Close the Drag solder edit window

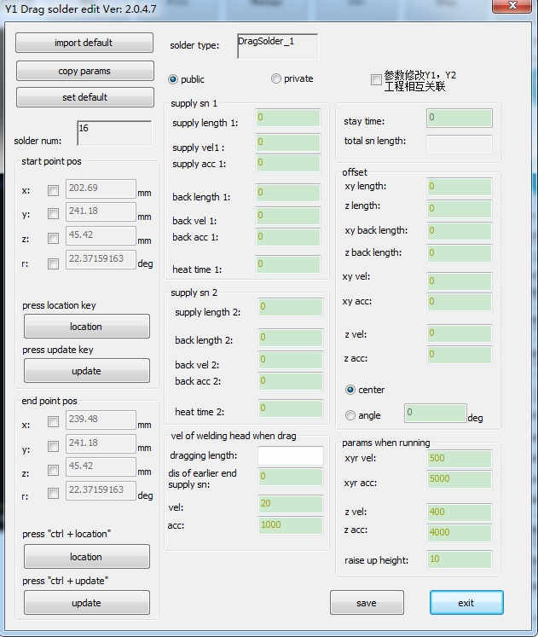(x=511, y=7)
